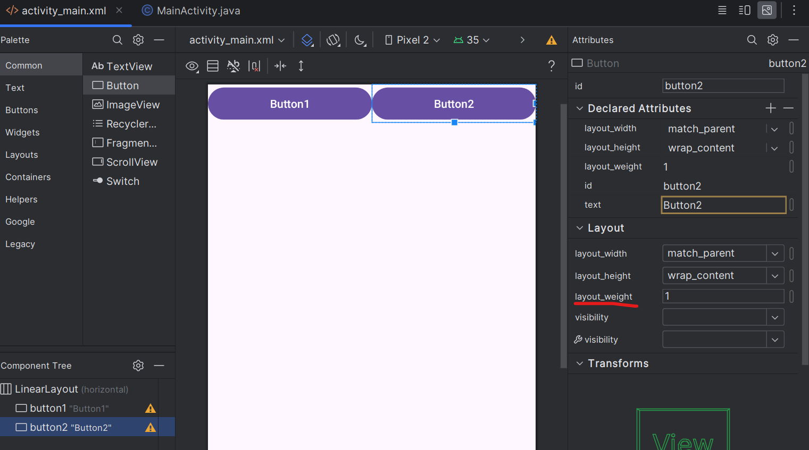Choose the ScrollView palette item
Image resolution: width=809 pixels, height=450 pixels.
coord(129,162)
